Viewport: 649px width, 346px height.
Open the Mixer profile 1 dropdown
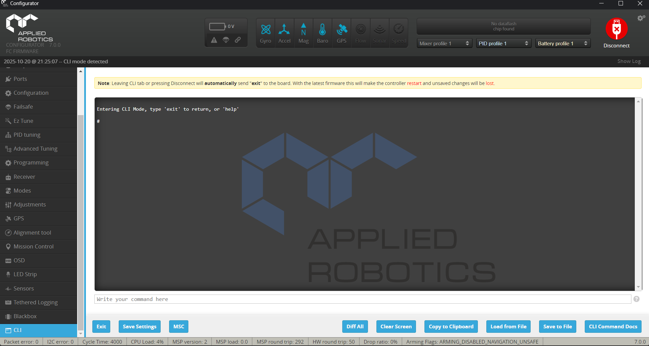(444, 43)
